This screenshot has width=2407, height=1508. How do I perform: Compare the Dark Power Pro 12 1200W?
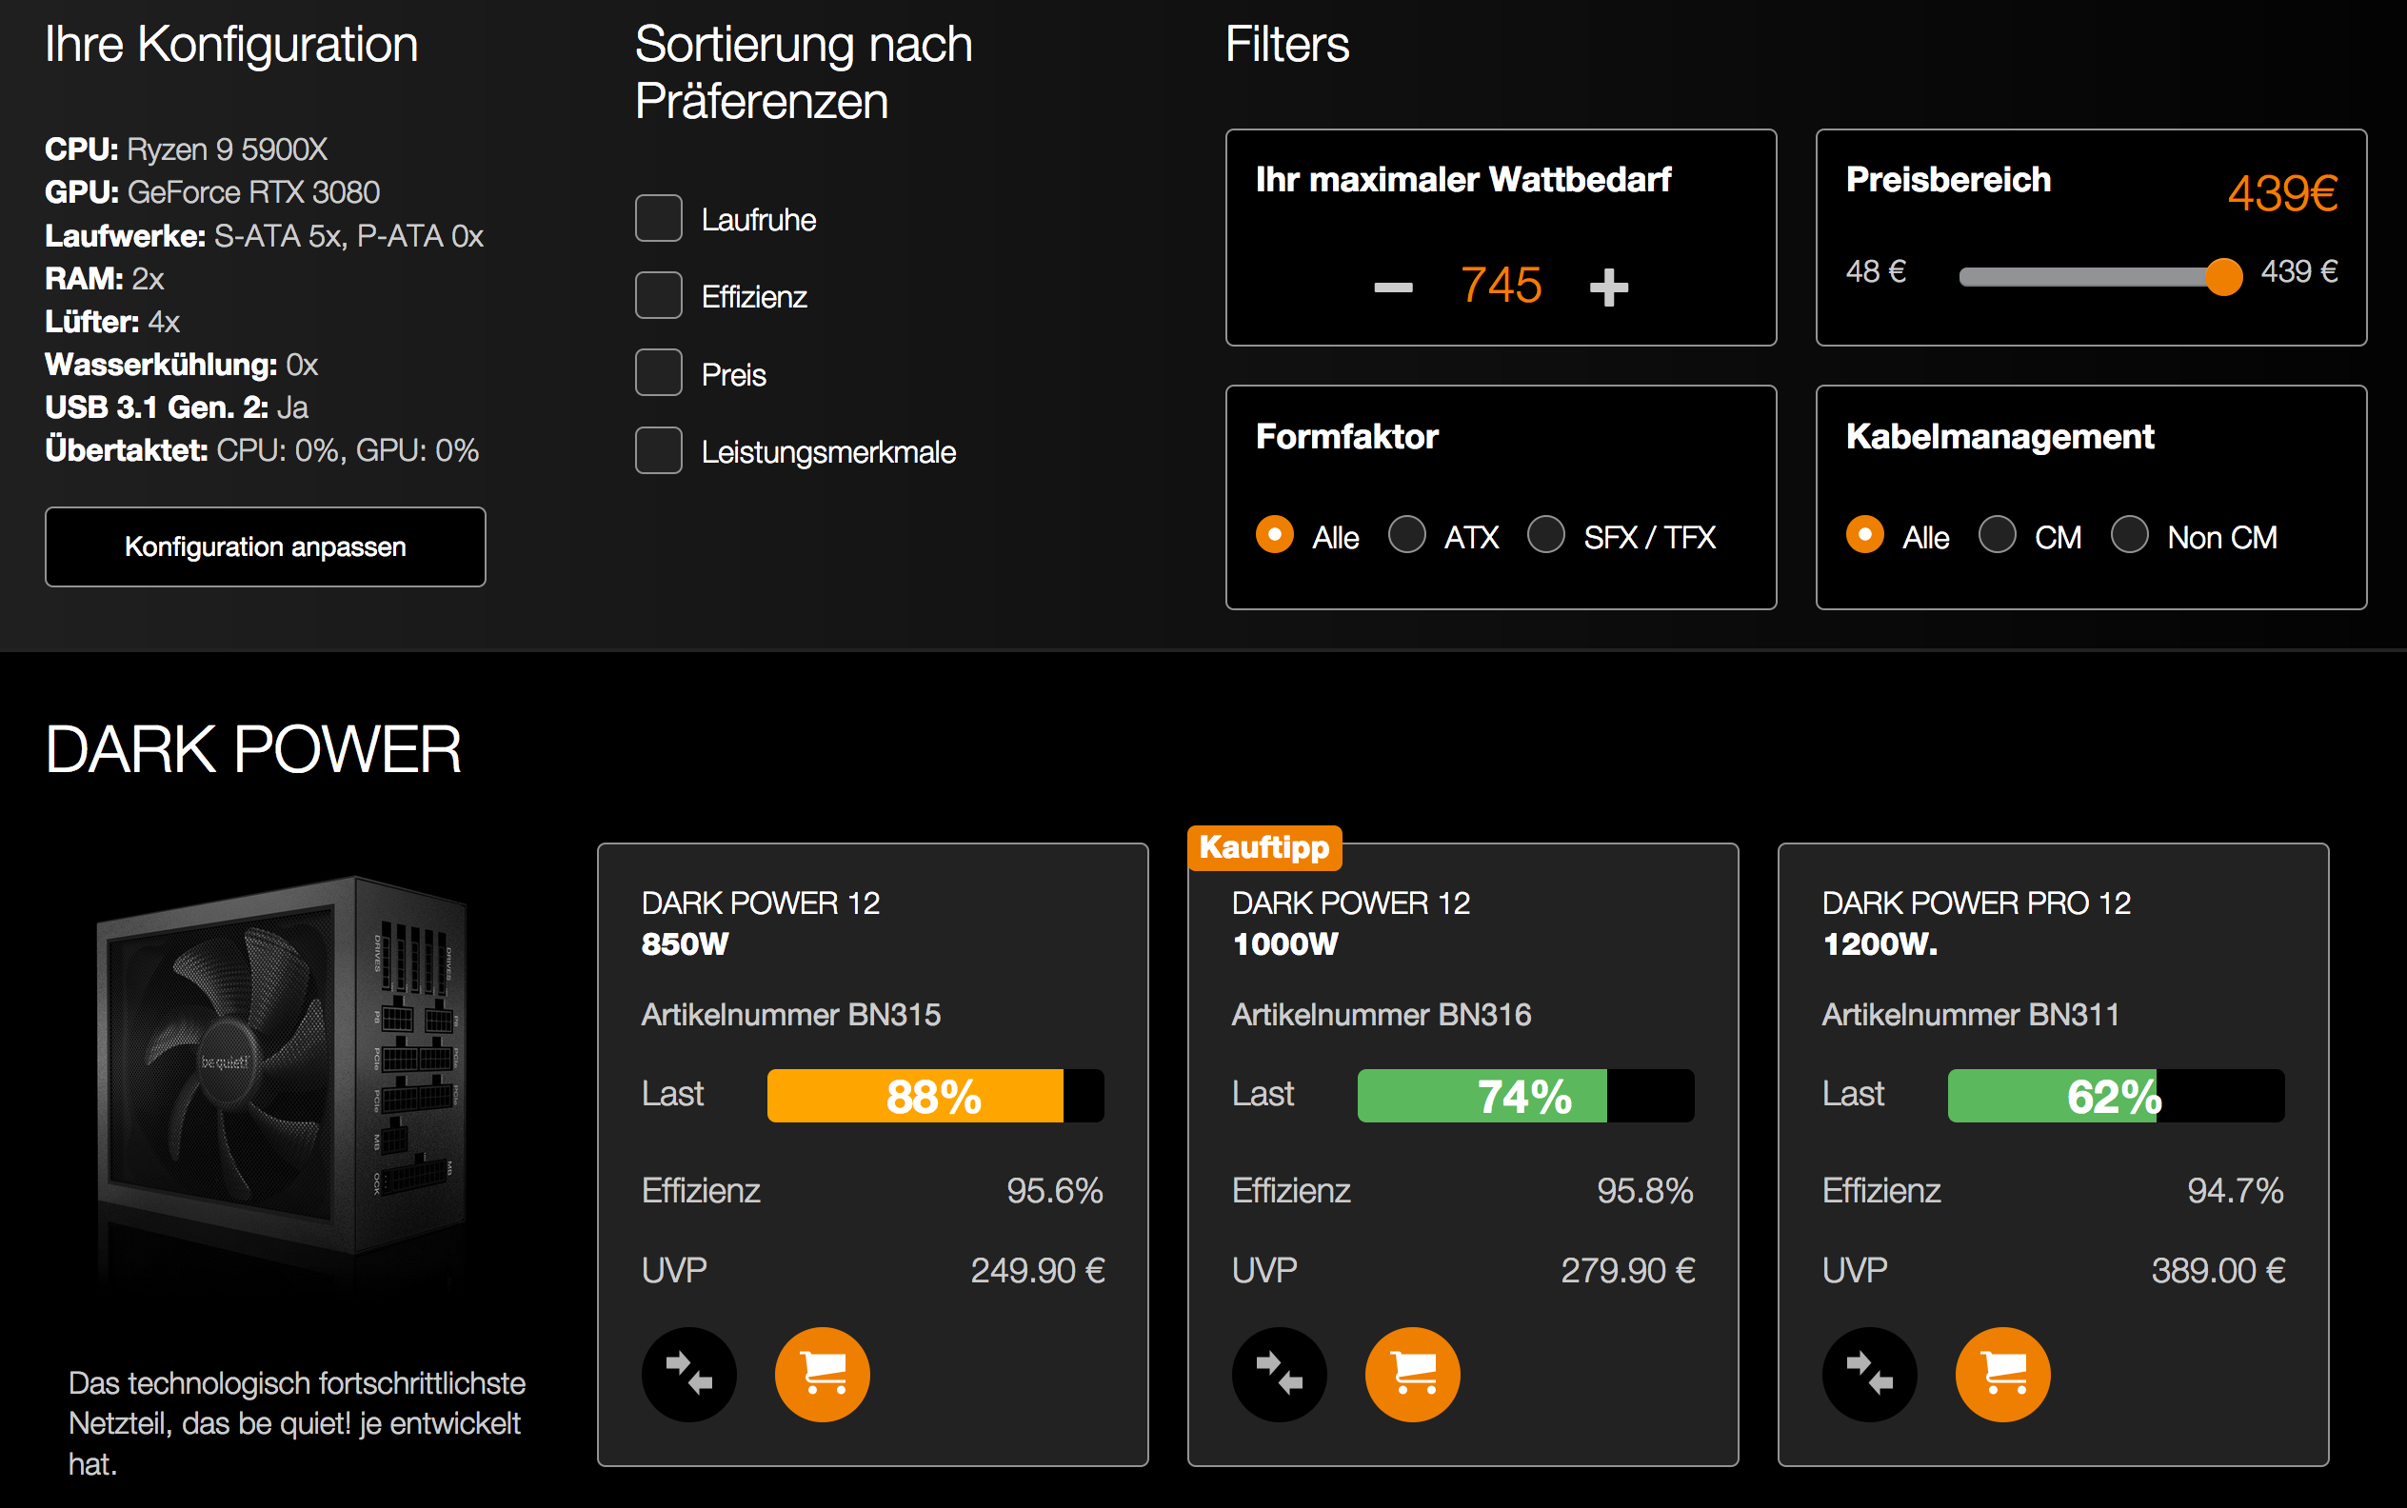[x=1869, y=1374]
